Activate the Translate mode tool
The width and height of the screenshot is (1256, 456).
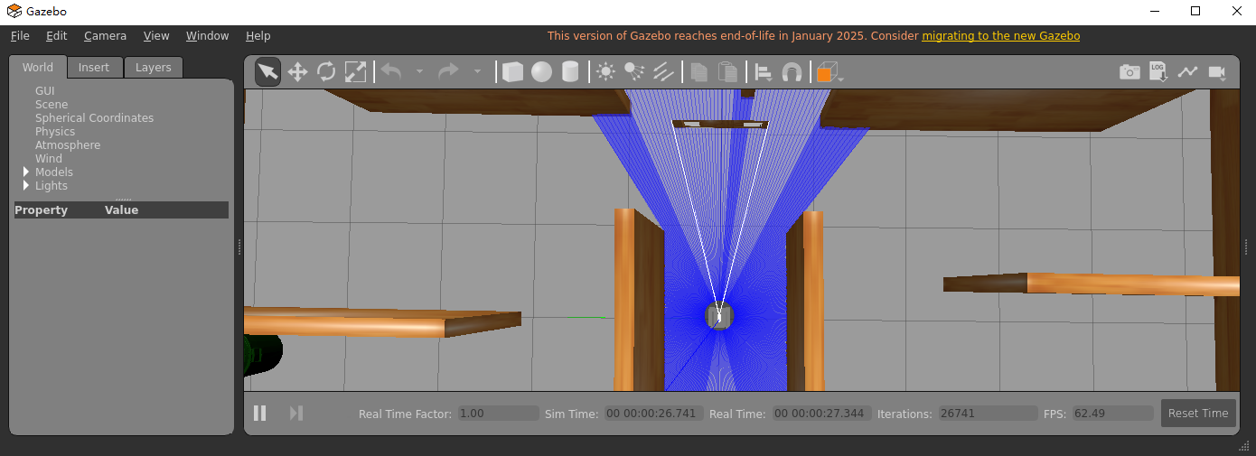point(297,72)
